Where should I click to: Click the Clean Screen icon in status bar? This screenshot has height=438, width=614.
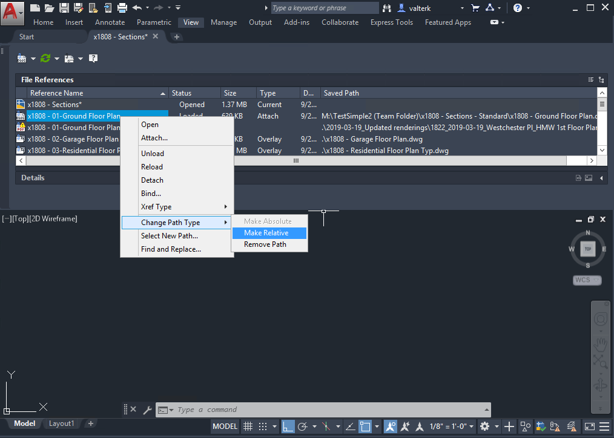[589, 427]
